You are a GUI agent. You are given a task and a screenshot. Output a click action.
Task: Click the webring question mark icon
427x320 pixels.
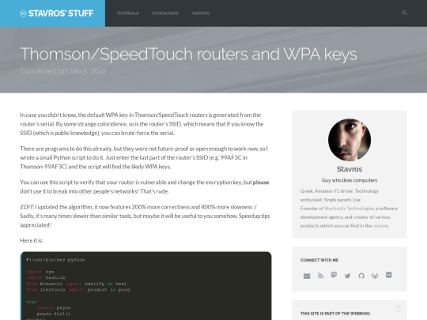pos(398,308)
